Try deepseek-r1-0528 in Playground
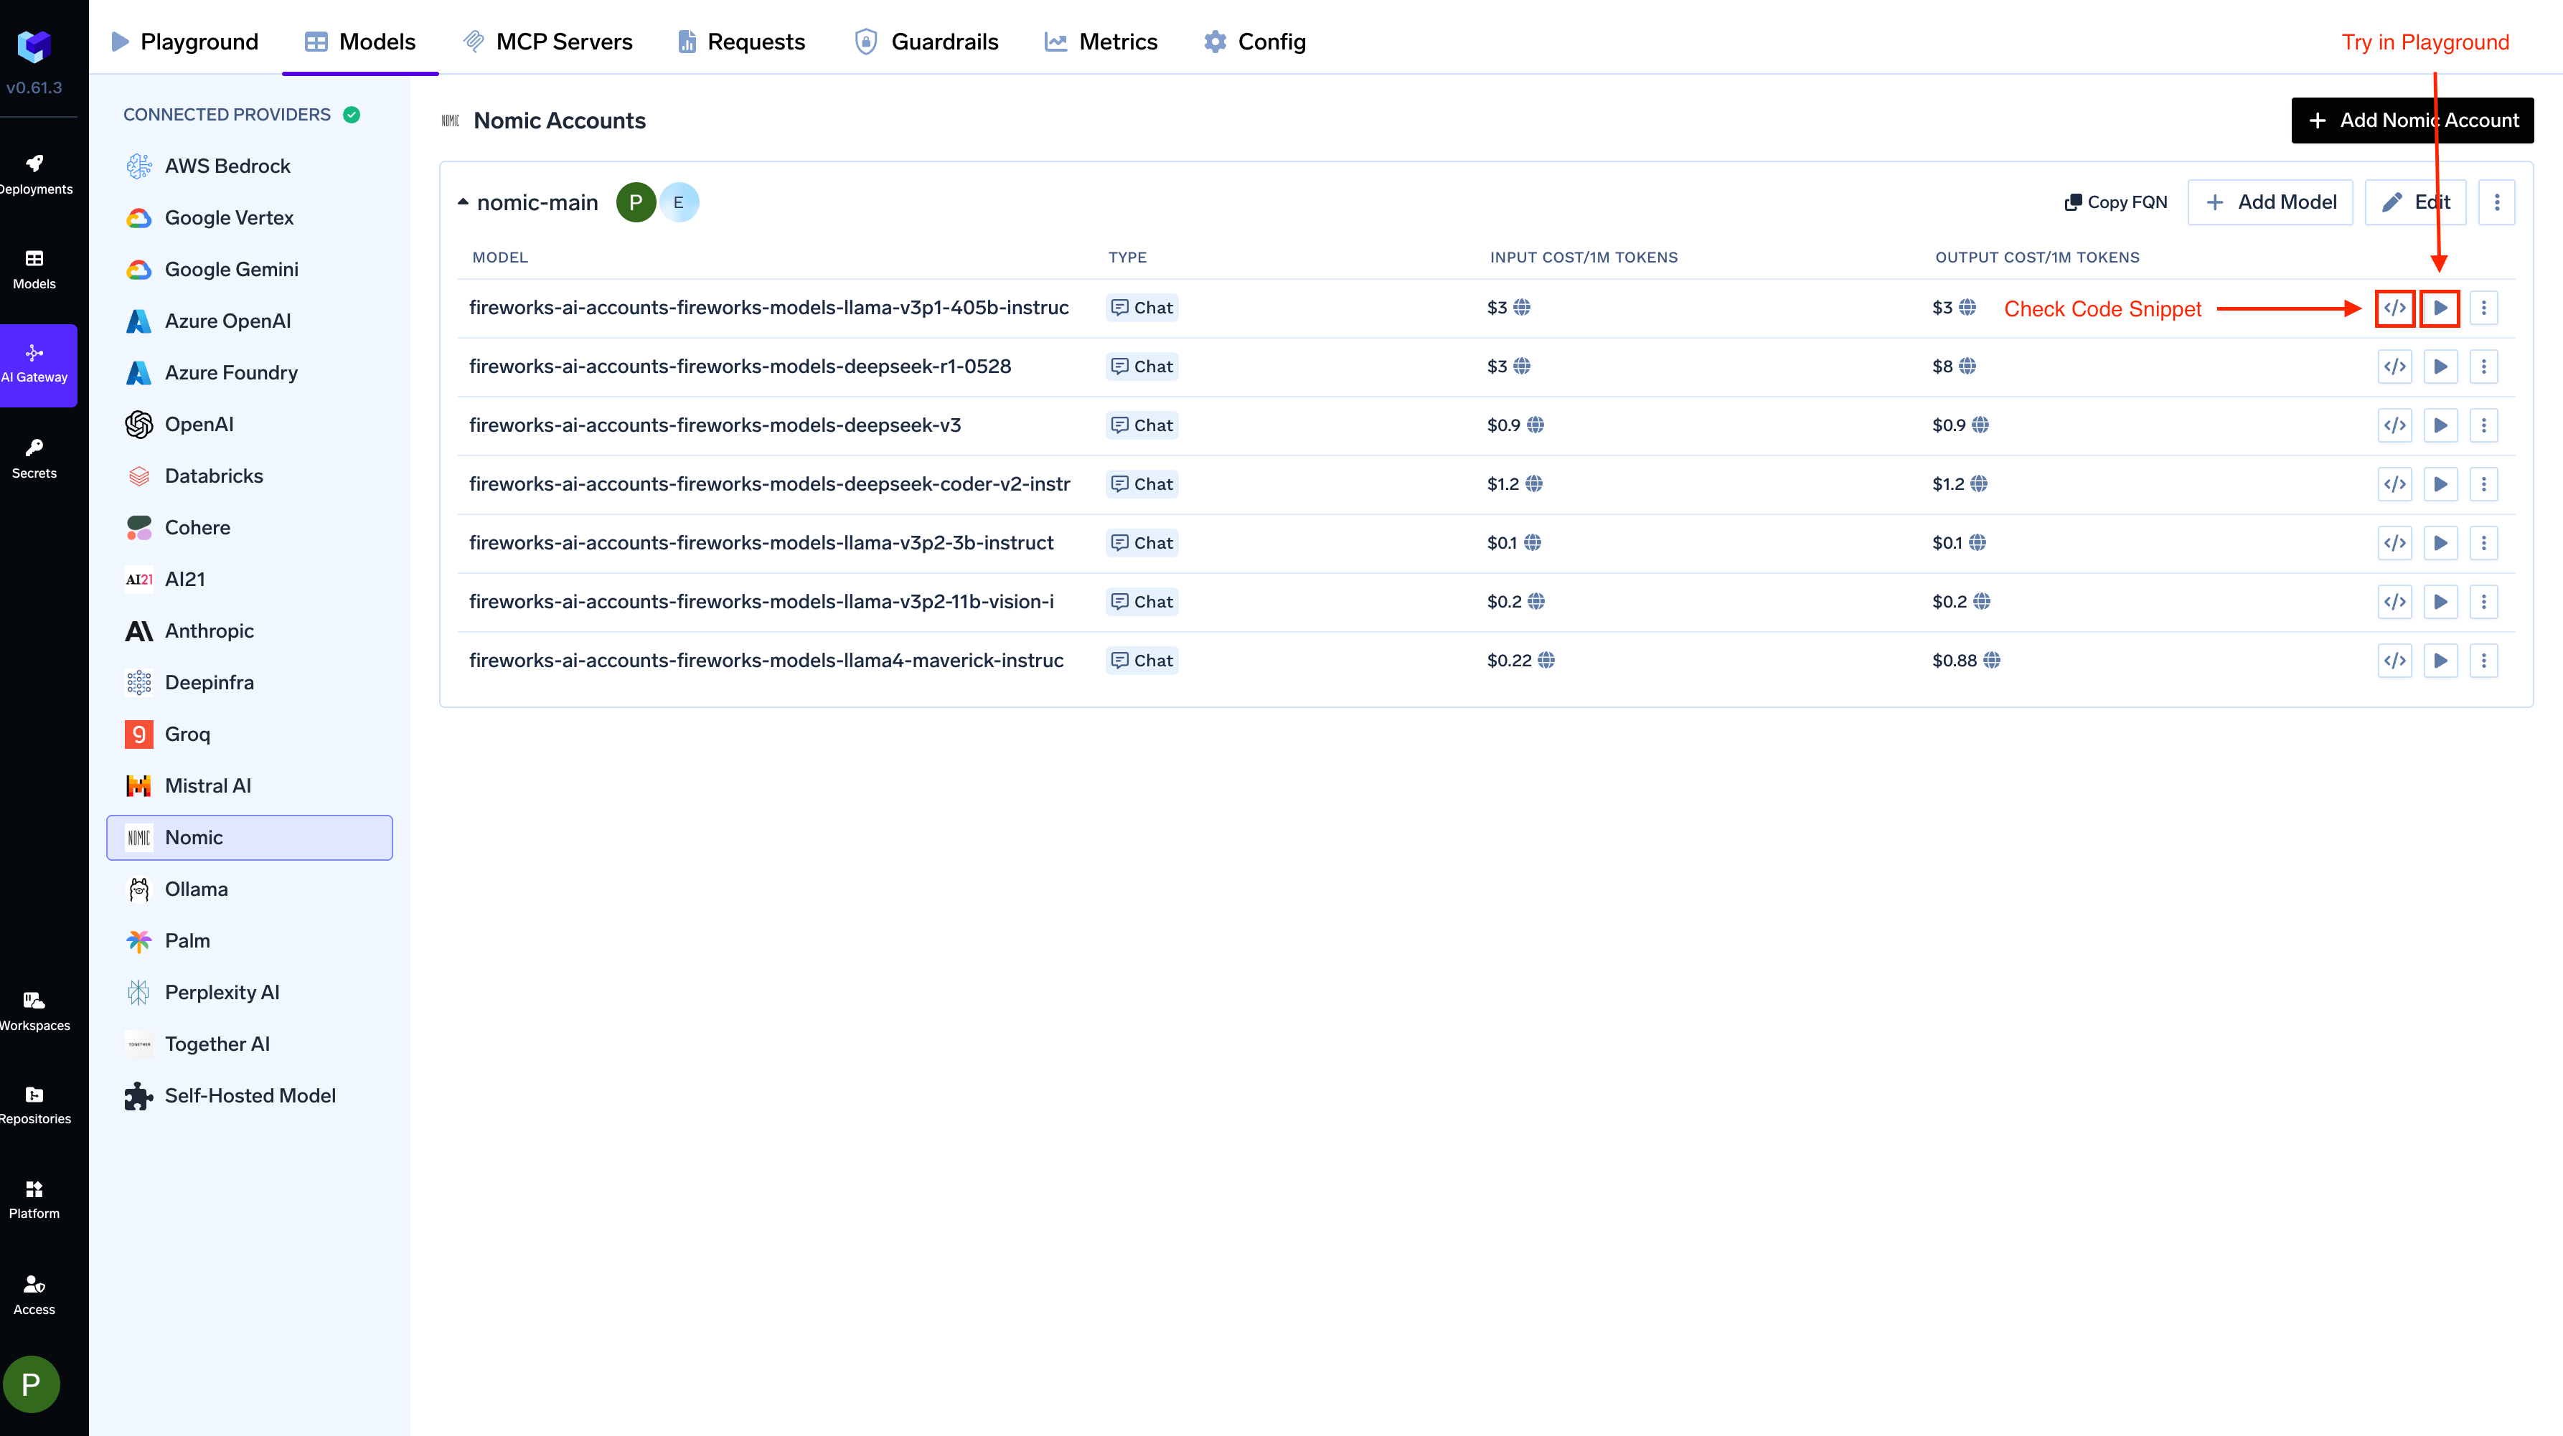Image resolution: width=2563 pixels, height=1436 pixels. point(2440,367)
